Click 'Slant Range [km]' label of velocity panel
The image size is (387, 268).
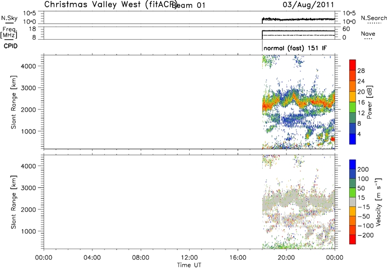pos(14,202)
